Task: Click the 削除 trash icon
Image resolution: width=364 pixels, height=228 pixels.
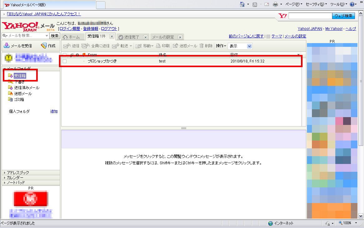Action: coord(201,46)
